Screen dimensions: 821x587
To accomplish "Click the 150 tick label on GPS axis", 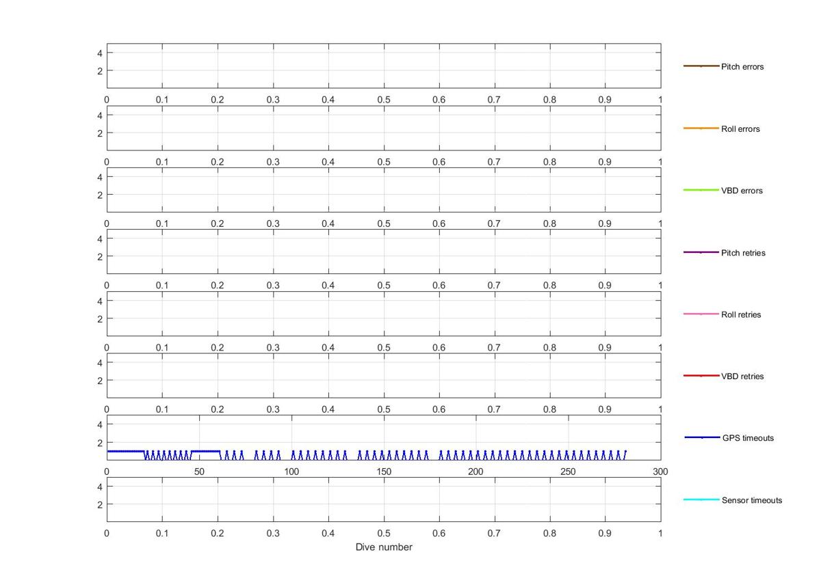I will [x=384, y=472].
